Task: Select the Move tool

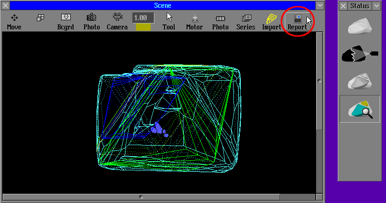Action: coord(14,21)
